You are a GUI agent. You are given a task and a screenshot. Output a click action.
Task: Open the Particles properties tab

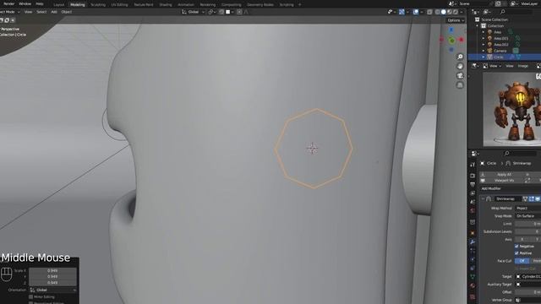point(473,251)
